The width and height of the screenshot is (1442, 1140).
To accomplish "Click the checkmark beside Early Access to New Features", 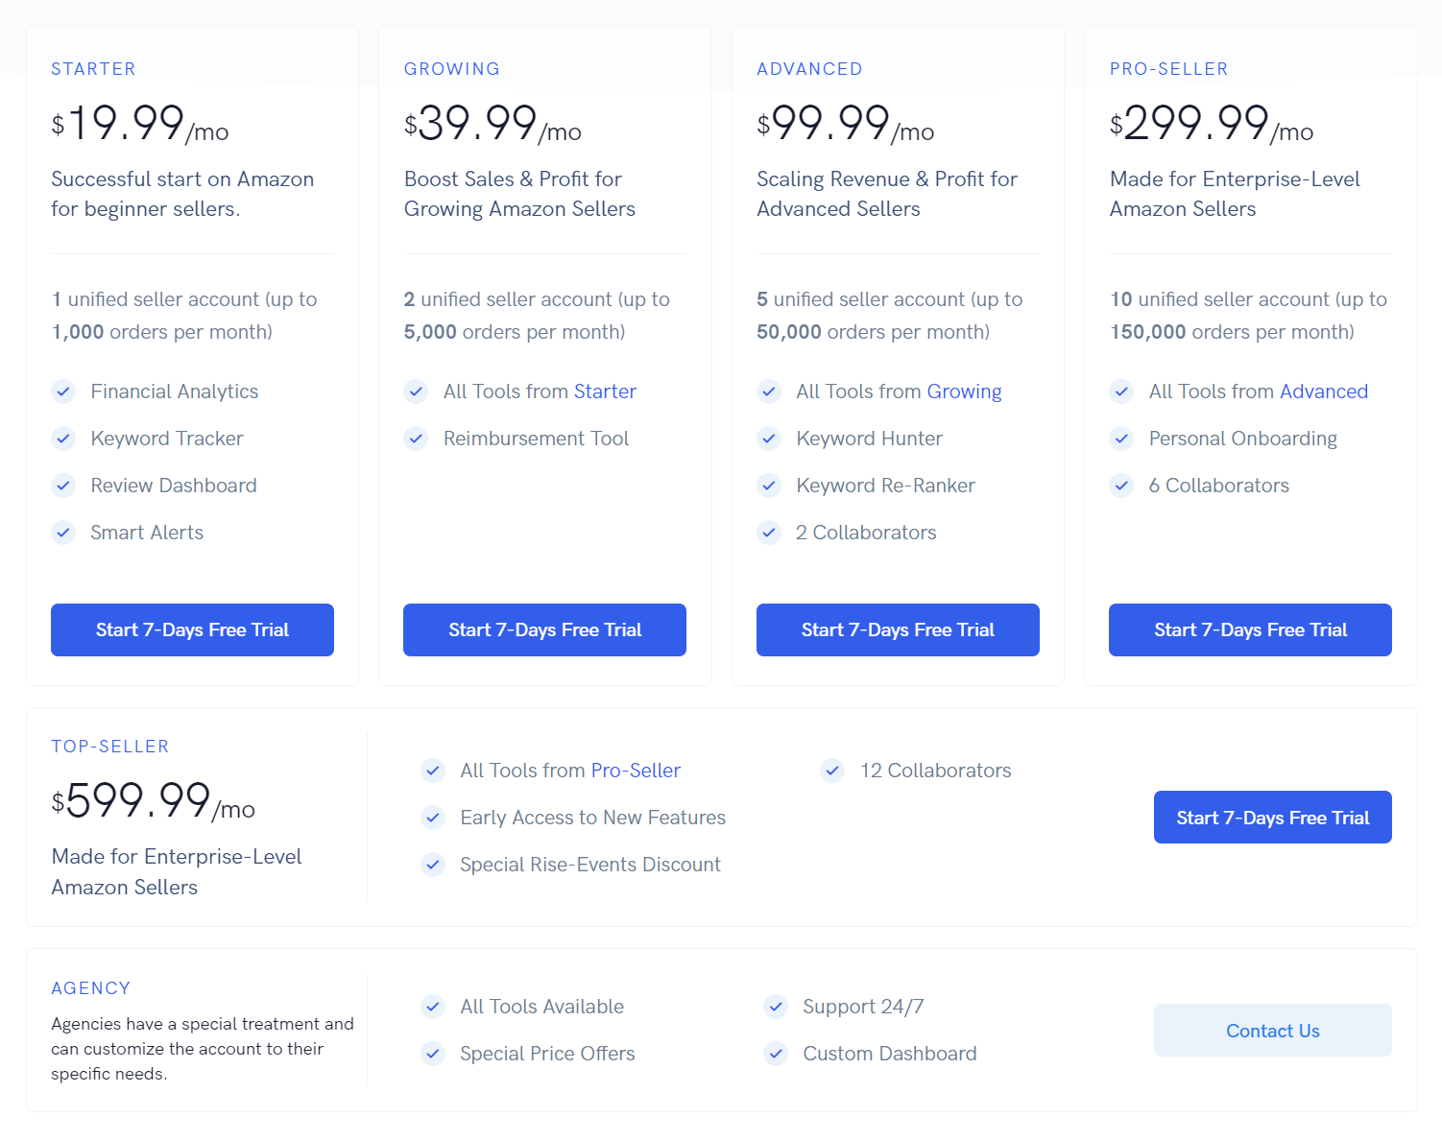I will [x=433, y=818].
